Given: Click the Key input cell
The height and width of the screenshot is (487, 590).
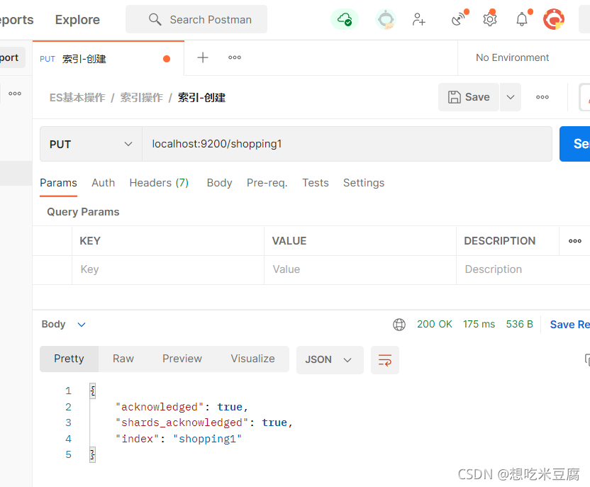Looking at the screenshot, I should pyautogui.click(x=168, y=269).
